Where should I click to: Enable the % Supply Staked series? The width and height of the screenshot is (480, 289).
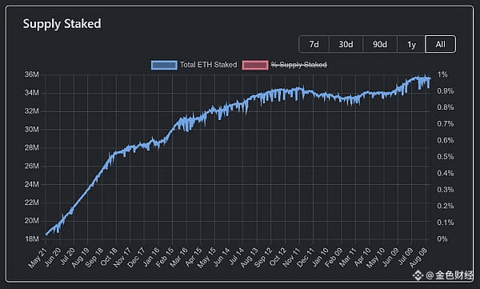pos(298,65)
